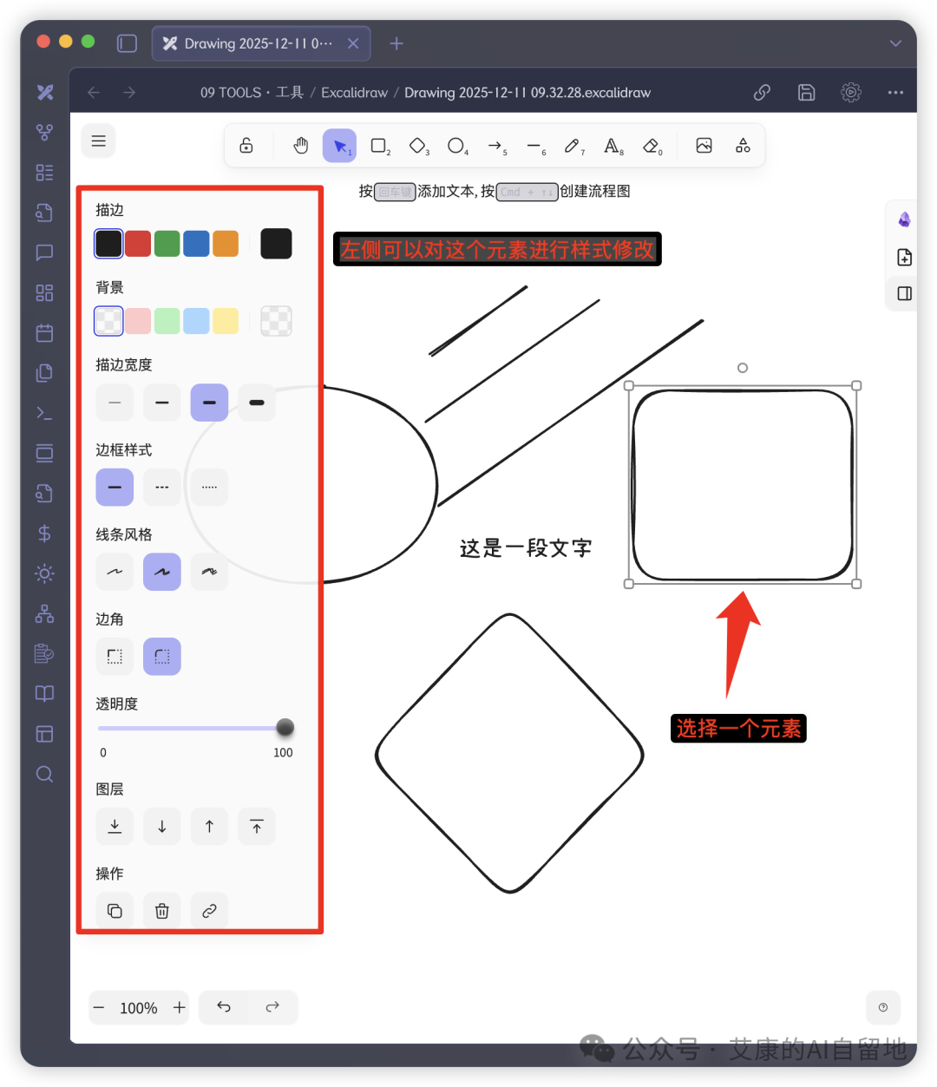Select the arrow tool
This screenshot has height=1087, width=937.
[x=495, y=146]
